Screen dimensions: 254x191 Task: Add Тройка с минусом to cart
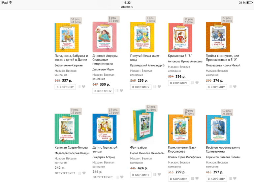(216, 87)
